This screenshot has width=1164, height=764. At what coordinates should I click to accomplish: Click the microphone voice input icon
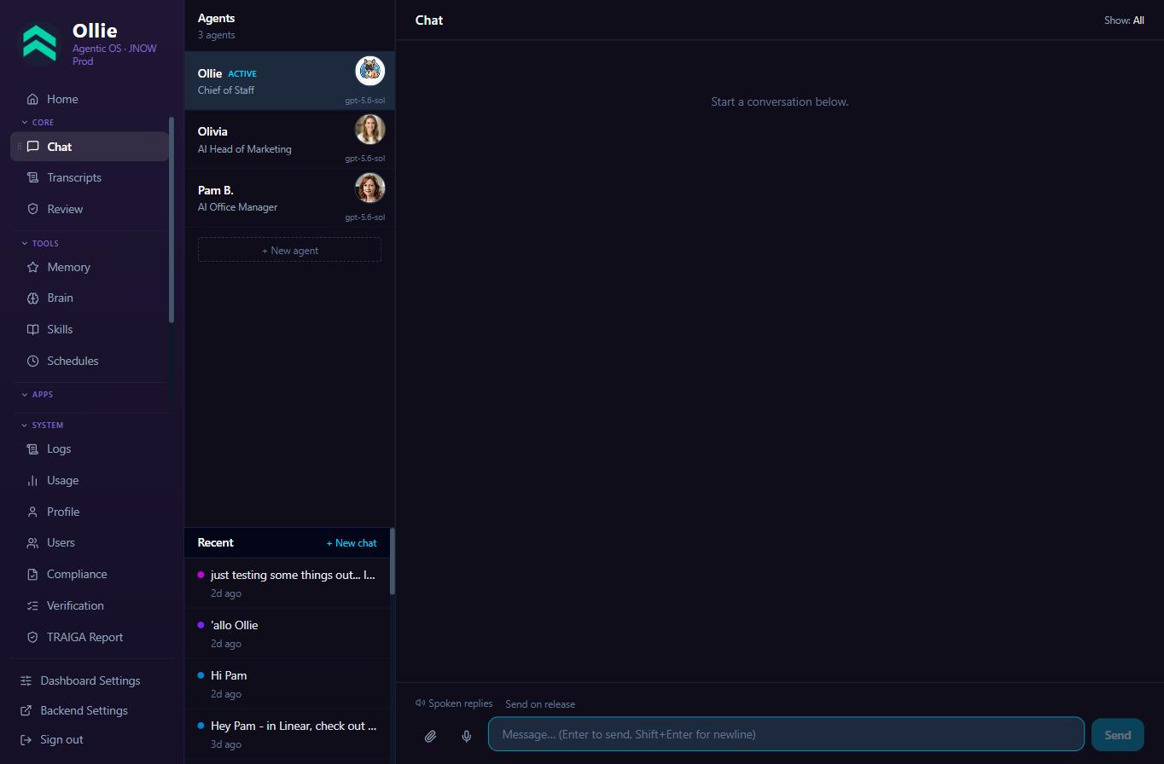click(467, 735)
